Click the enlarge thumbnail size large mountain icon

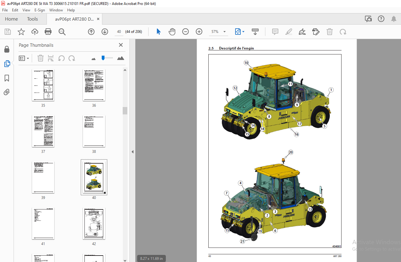[121, 58]
